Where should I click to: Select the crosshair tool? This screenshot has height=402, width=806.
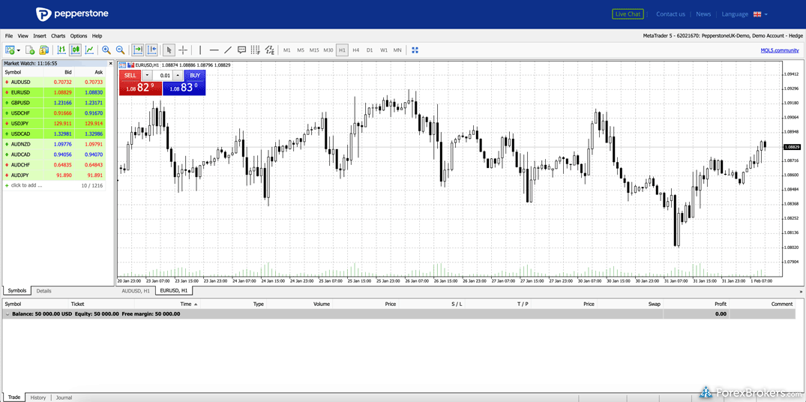tap(183, 50)
